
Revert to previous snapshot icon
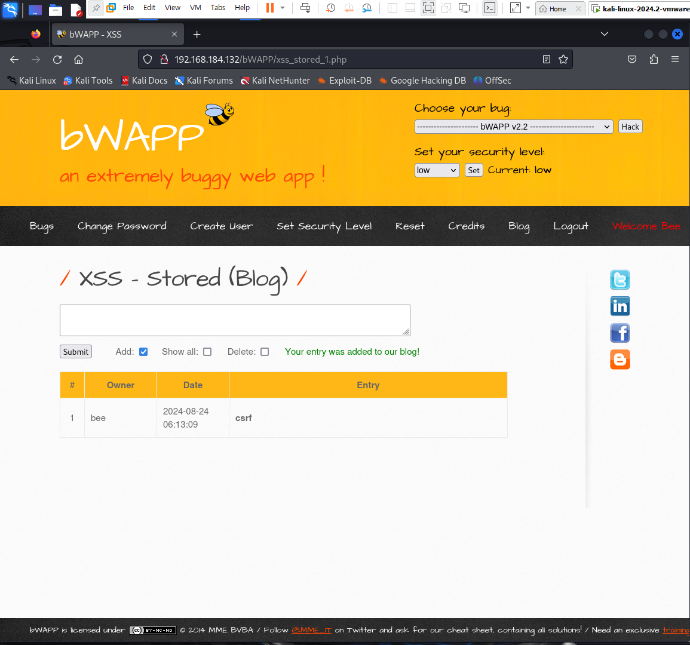pos(348,8)
